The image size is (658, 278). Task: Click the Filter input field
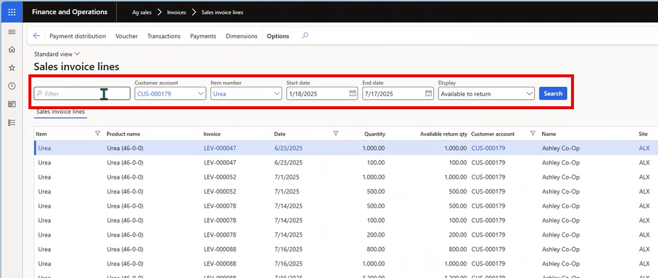(82, 94)
